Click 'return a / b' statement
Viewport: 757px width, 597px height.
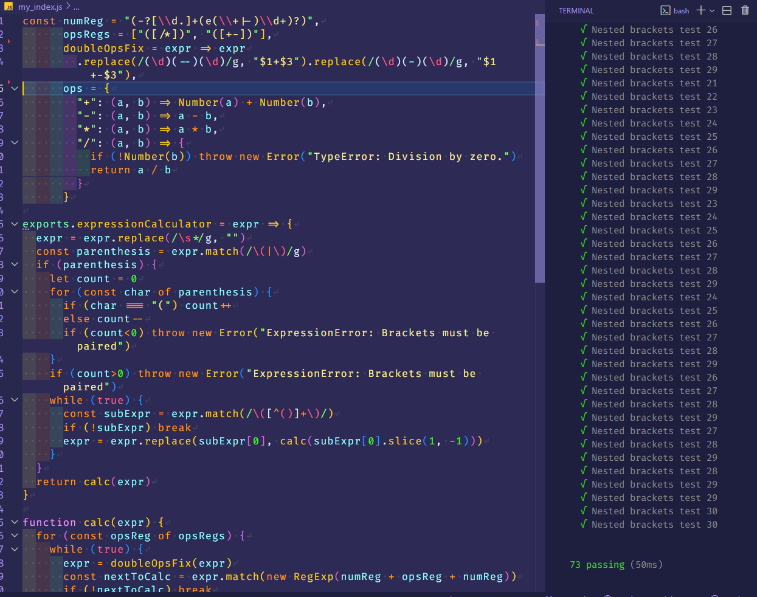pos(131,170)
